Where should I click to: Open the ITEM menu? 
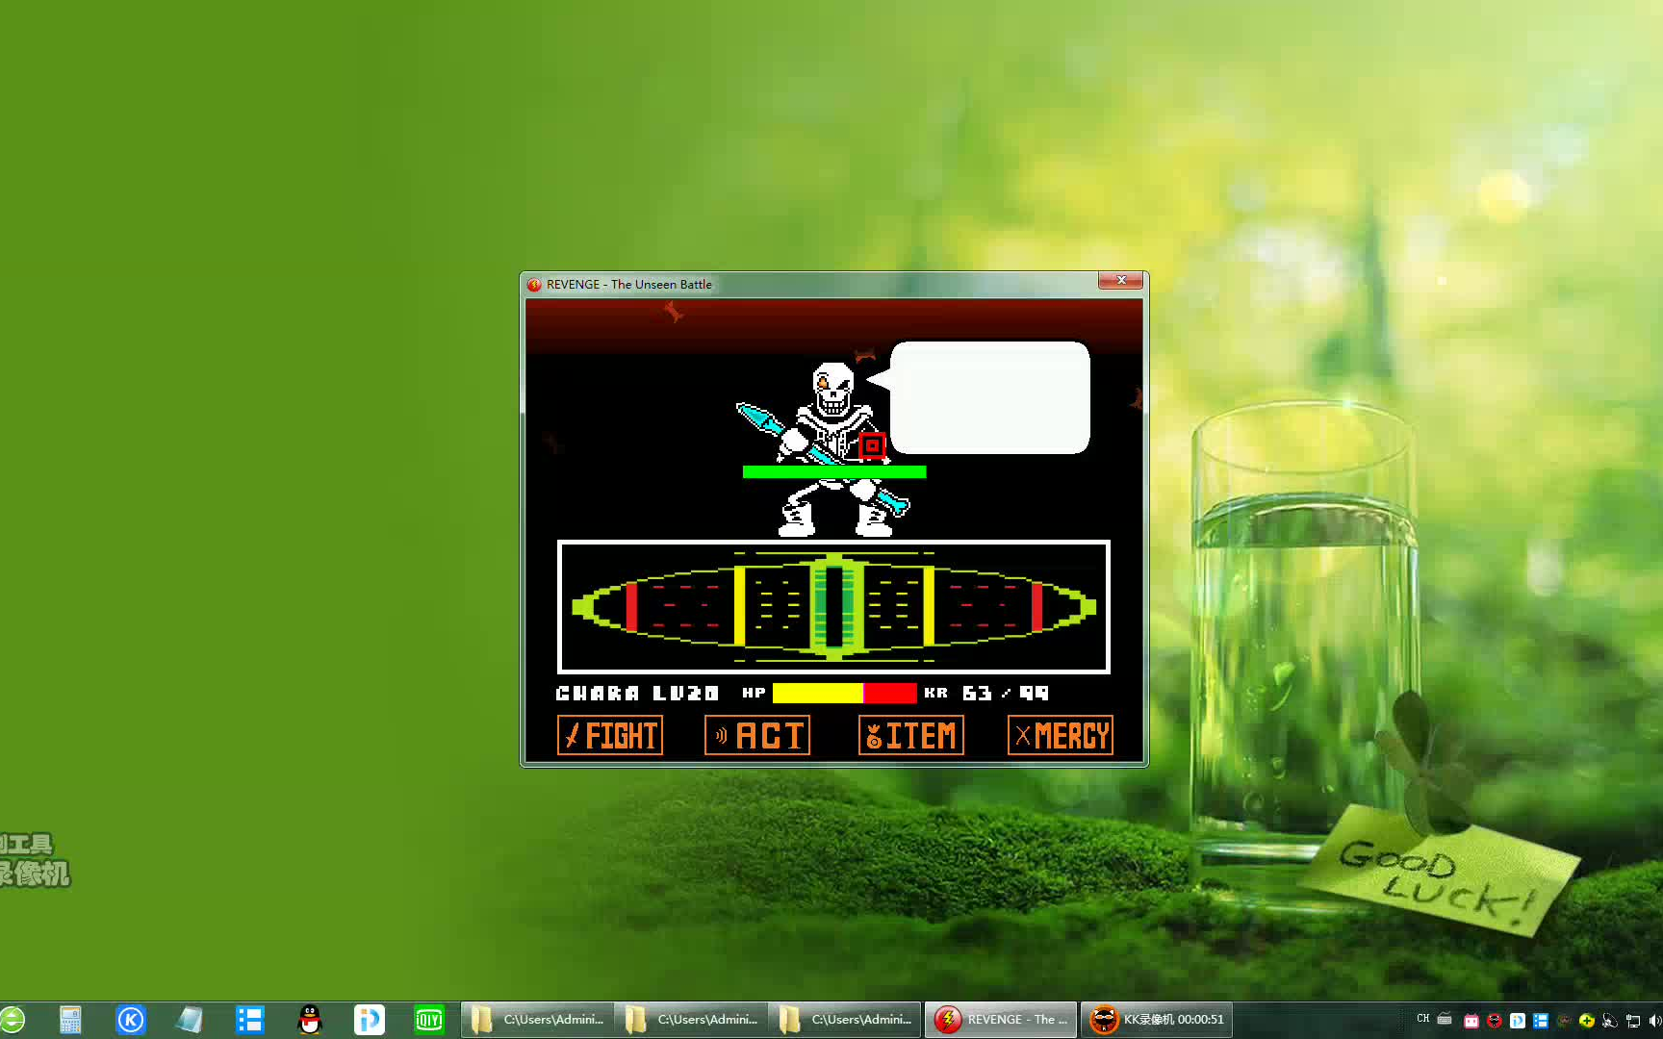[x=911, y=736]
